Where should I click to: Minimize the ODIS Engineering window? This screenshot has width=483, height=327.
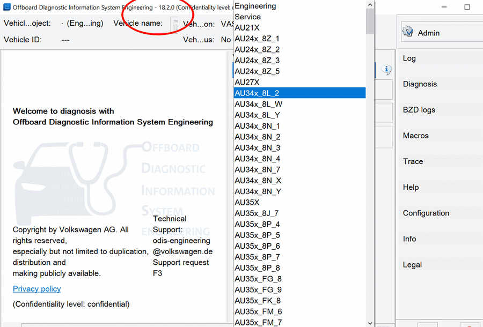click(x=444, y=8)
